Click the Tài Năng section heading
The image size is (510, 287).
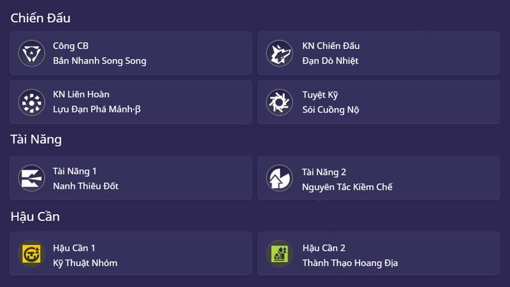pyautogui.click(x=36, y=139)
